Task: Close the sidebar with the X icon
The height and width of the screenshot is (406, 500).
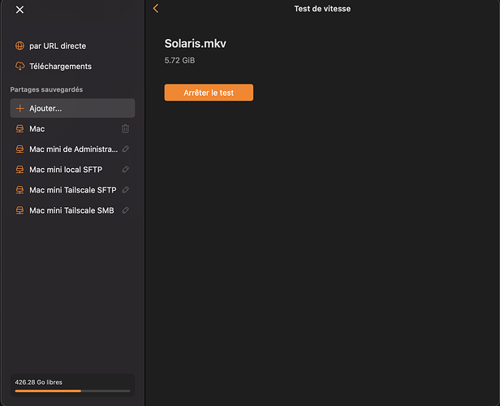Action: pyautogui.click(x=19, y=10)
